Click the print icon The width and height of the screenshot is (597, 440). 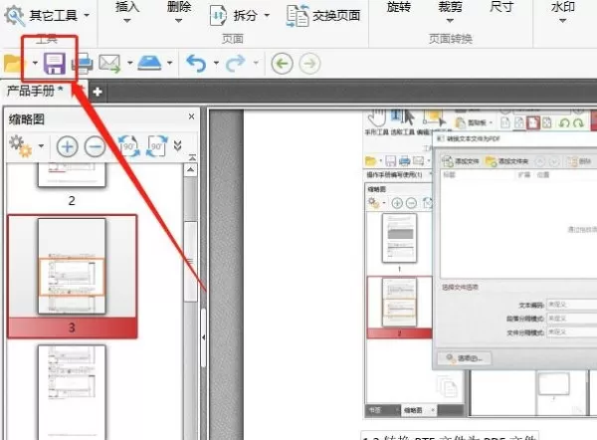coord(83,64)
